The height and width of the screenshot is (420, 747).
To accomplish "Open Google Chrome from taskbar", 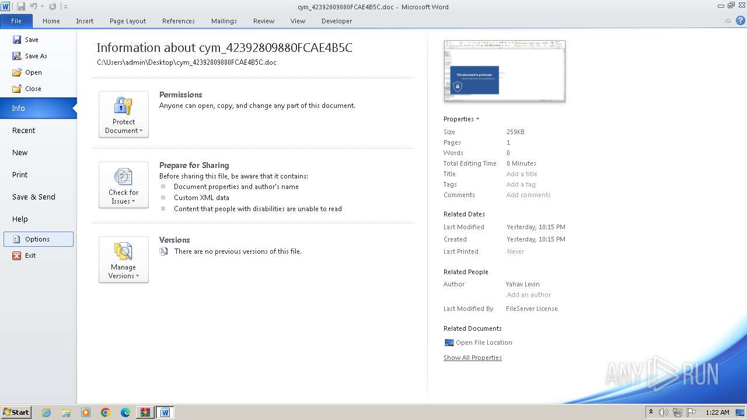I will [106, 412].
